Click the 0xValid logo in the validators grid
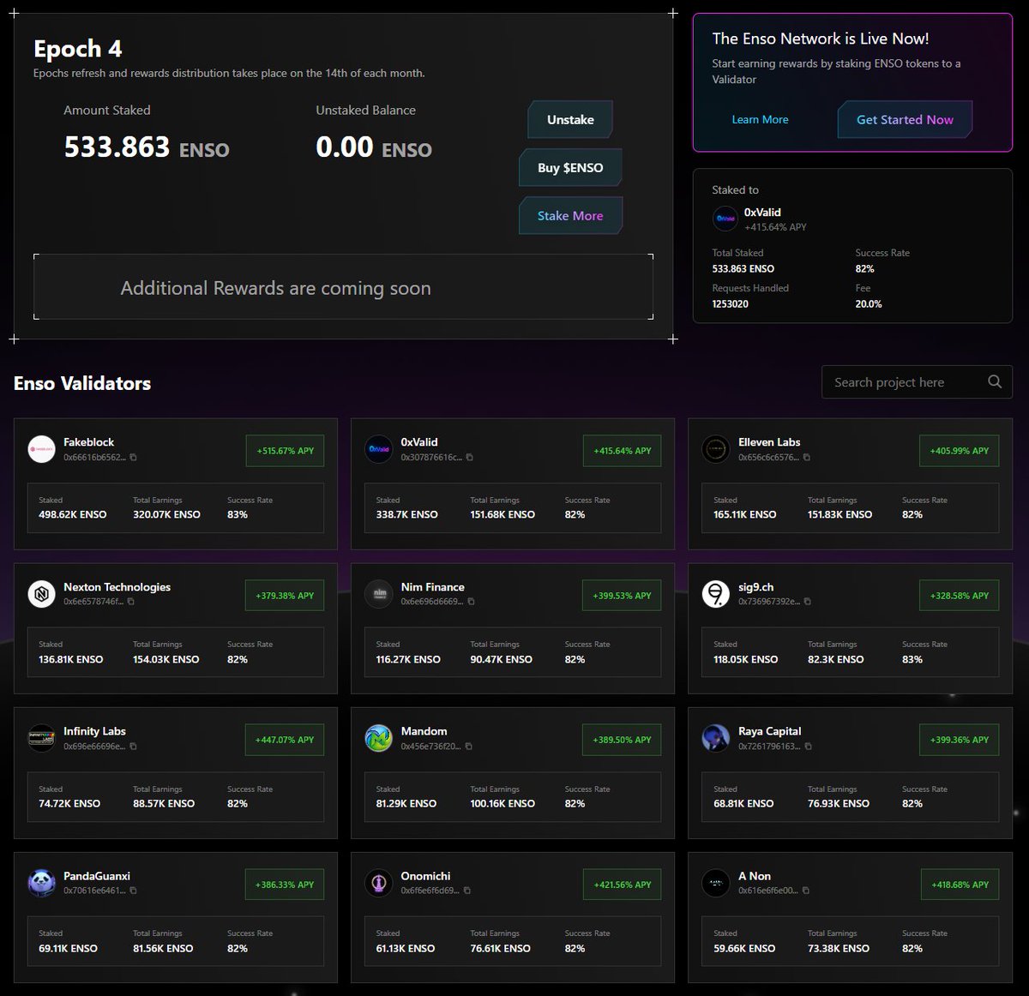Image resolution: width=1029 pixels, height=996 pixels. tap(378, 449)
